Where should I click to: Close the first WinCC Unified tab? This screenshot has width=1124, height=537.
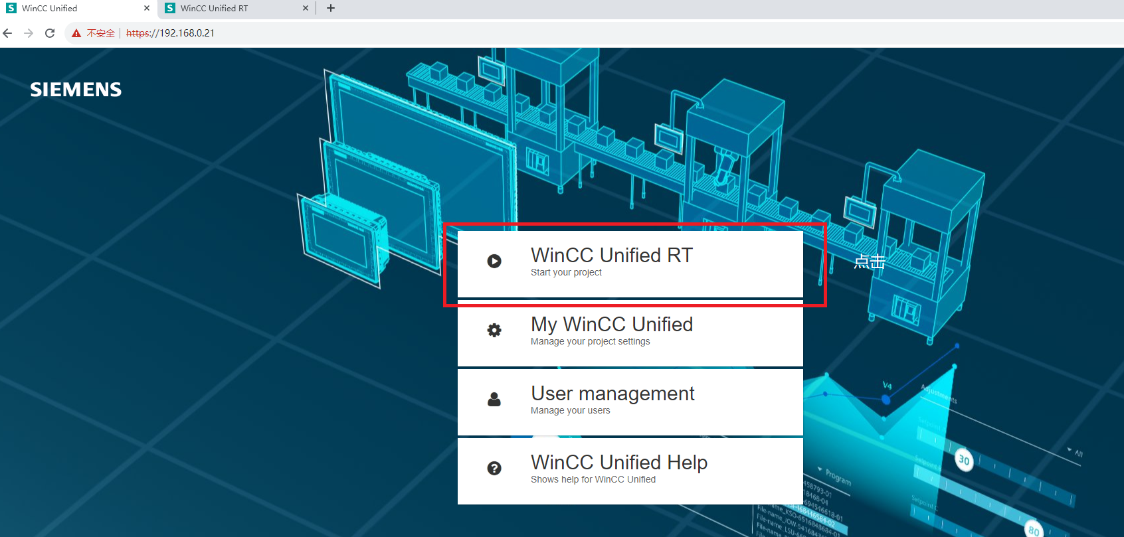pos(147,8)
